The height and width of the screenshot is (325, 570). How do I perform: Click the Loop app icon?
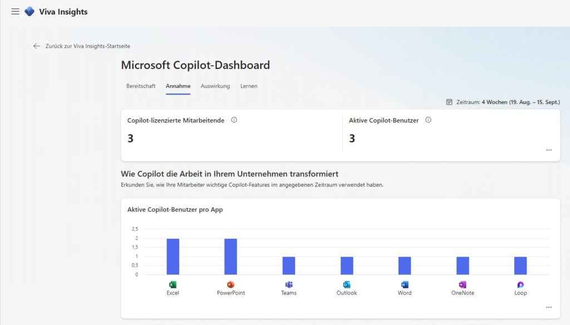(x=520, y=285)
